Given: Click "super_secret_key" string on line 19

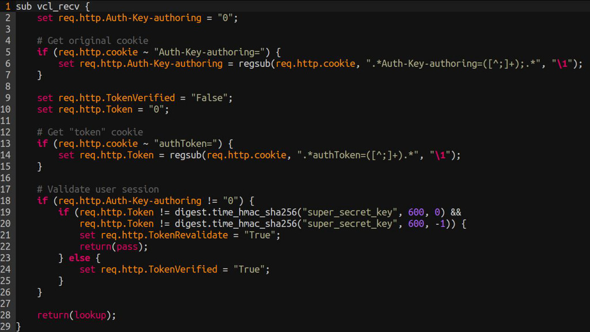Looking at the screenshot, I should (350, 212).
